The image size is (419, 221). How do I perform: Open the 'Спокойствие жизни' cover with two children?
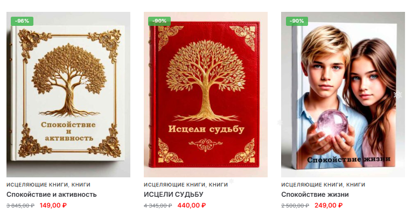click(343, 94)
